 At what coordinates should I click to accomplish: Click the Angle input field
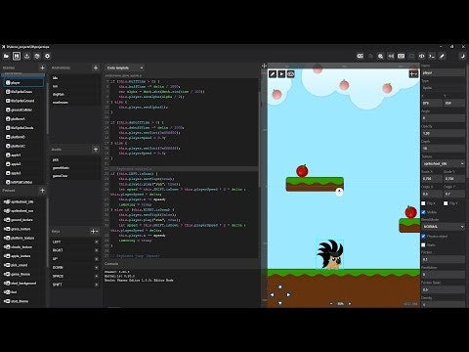(444, 118)
